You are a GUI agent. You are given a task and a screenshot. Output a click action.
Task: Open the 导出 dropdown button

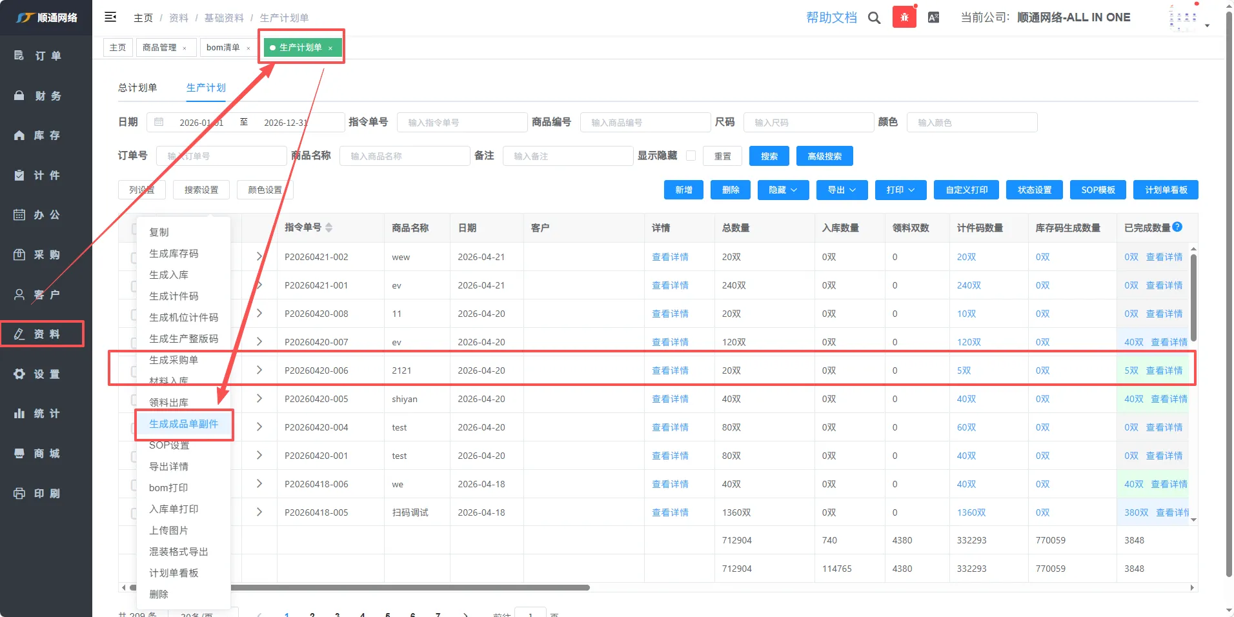[842, 190]
